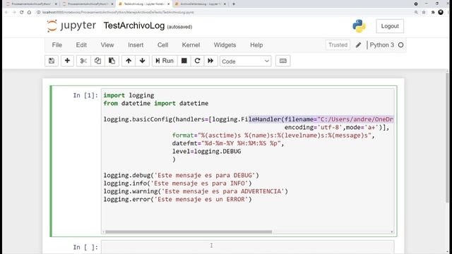Click the logging.debug message line

point(181,176)
